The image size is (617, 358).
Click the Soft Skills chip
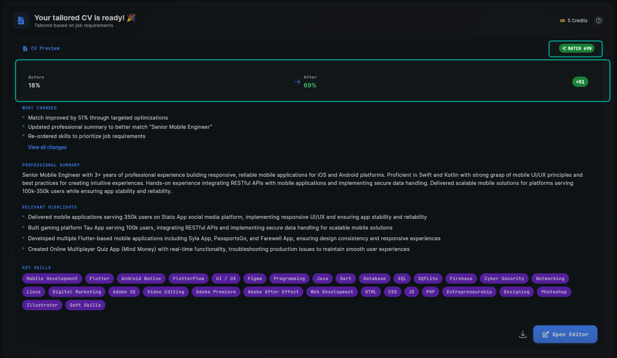pos(85,305)
